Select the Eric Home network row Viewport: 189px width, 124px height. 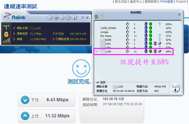[136, 36]
